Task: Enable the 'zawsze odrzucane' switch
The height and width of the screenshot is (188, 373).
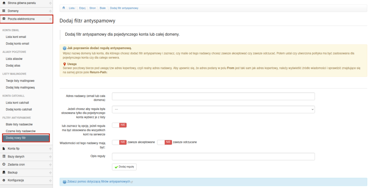Action: [x=164, y=142]
